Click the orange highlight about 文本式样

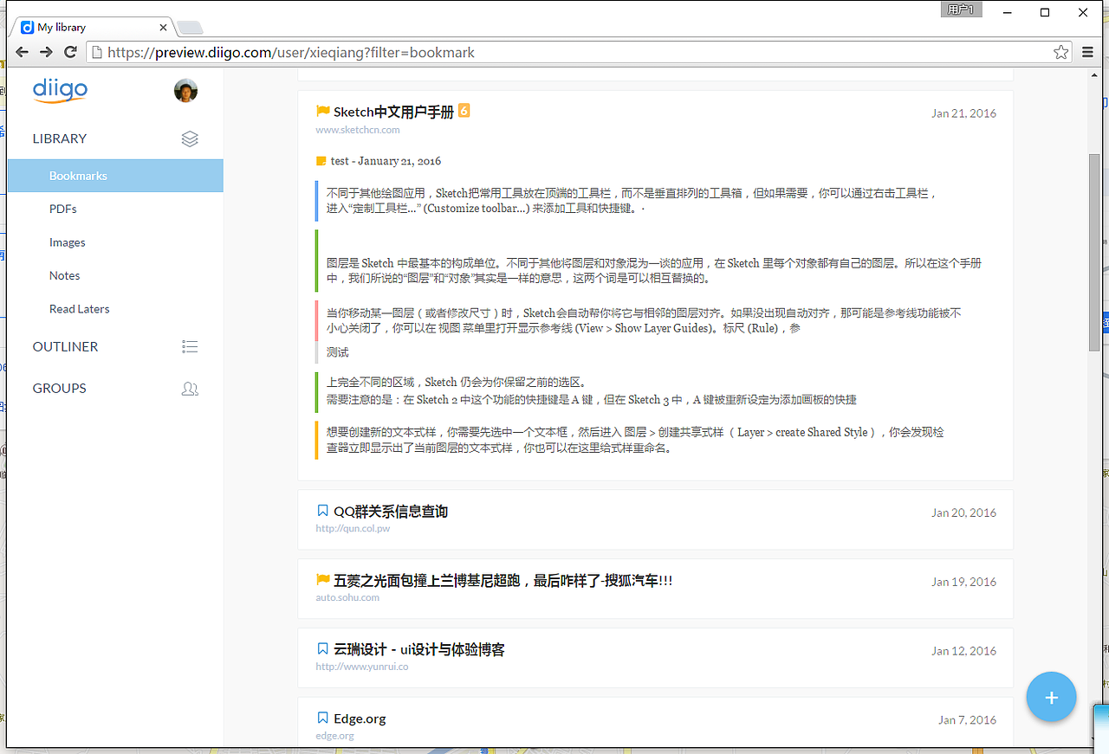pos(635,440)
